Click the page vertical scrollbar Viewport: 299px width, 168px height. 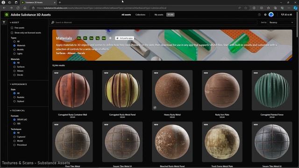298,25
